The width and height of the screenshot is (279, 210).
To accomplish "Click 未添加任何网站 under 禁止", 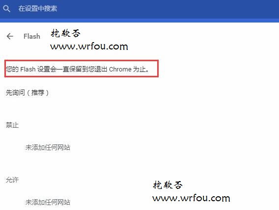I will (48, 147).
